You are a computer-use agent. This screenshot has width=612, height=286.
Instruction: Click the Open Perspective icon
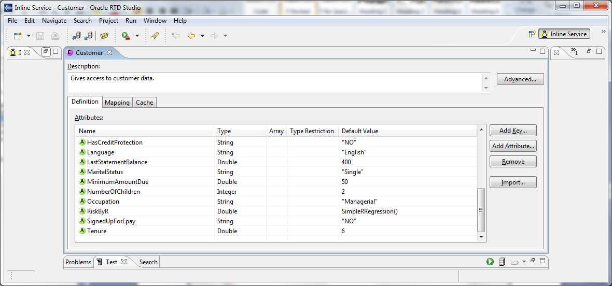(532, 34)
